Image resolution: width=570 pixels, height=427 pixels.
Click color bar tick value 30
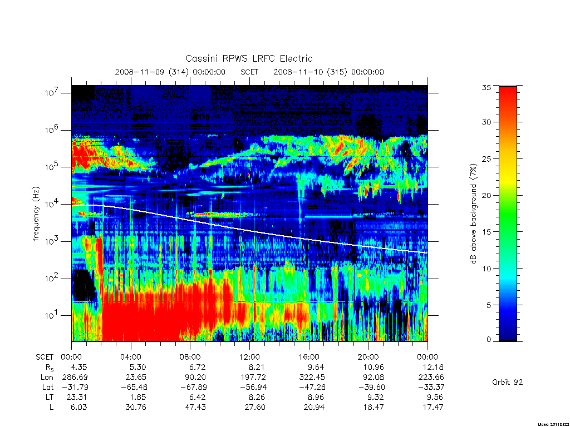coord(487,122)
